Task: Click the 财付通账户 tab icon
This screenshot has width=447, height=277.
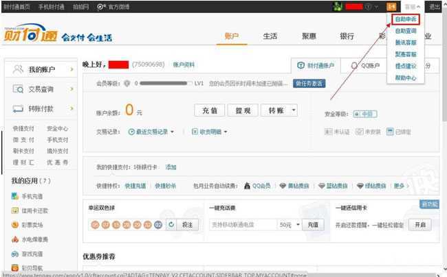Action: (301, 66)
